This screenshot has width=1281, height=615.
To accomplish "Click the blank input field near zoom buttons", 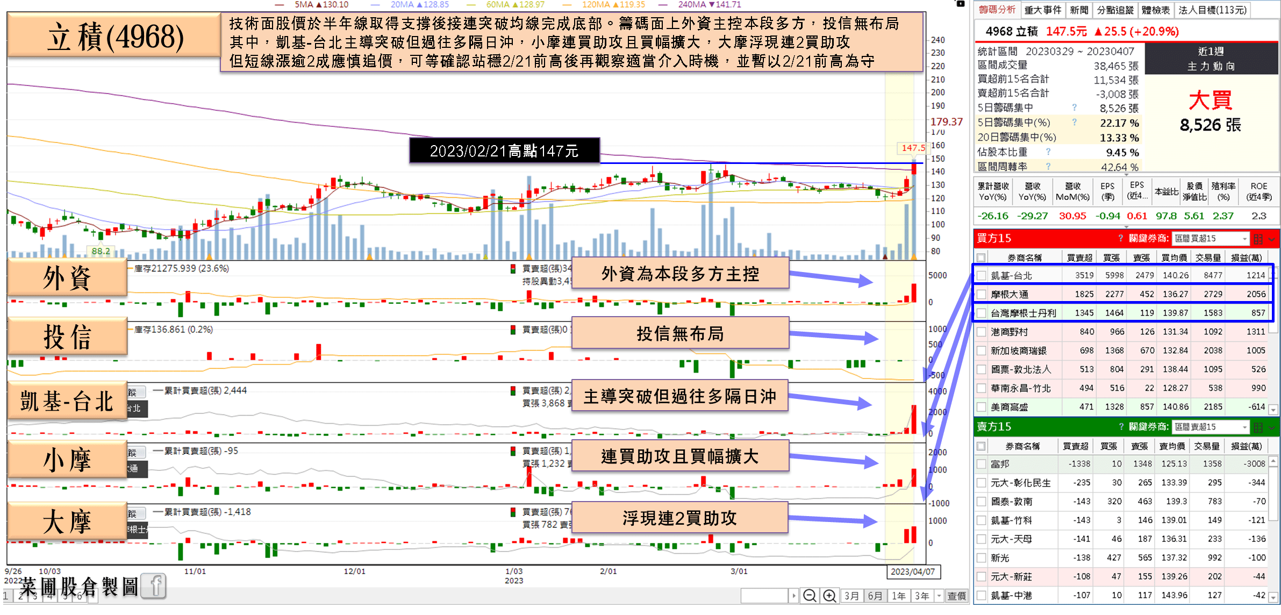I will [x=764, y=596].
